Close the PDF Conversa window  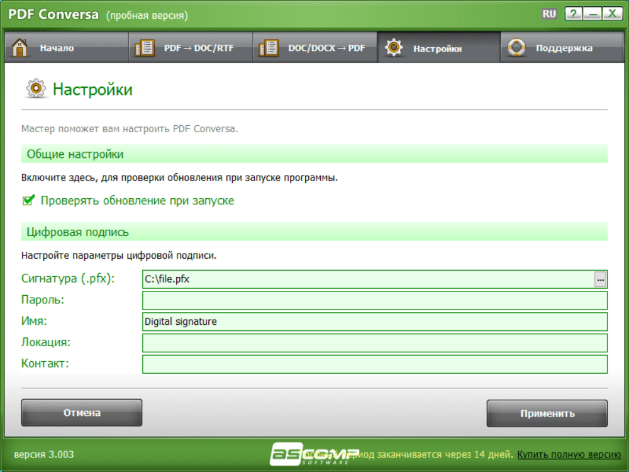(612, 14)
